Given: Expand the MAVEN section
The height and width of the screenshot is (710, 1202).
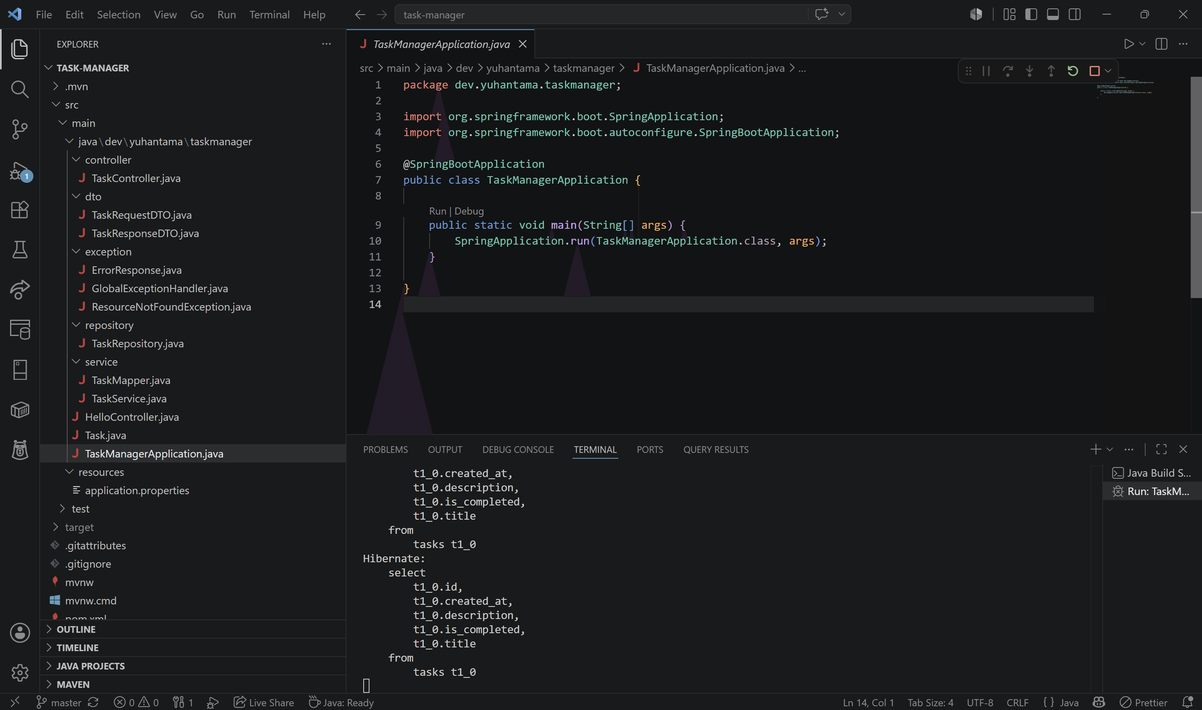Looking at the screenshot, I should click(192, 684).
